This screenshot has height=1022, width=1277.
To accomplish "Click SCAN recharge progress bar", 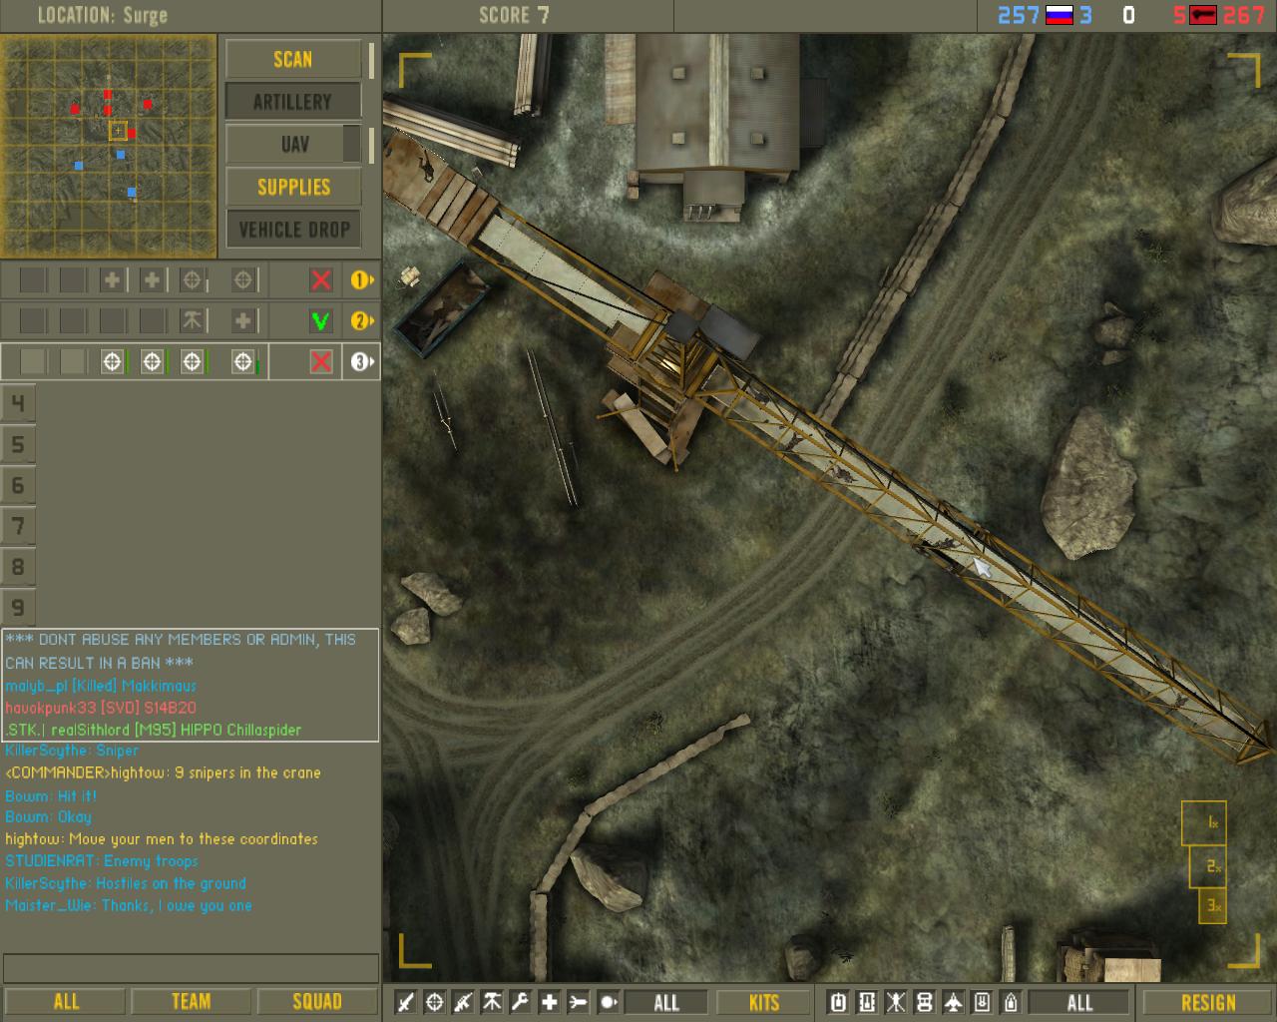I will [x=371, y=60].
